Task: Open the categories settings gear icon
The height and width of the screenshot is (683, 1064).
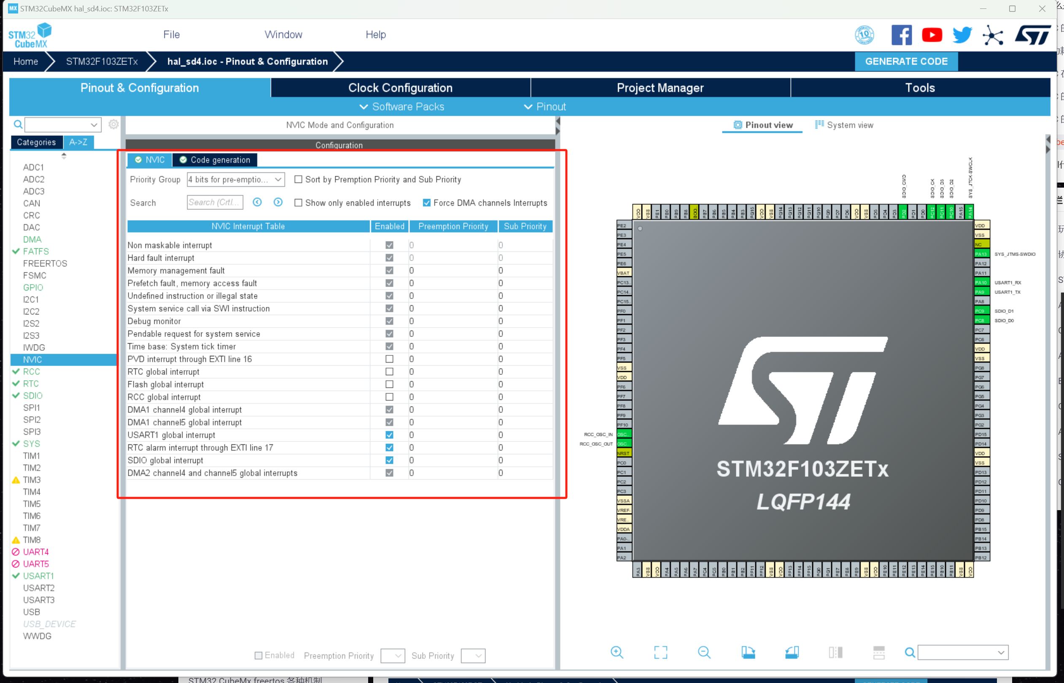Action: (x=113, y=124)
